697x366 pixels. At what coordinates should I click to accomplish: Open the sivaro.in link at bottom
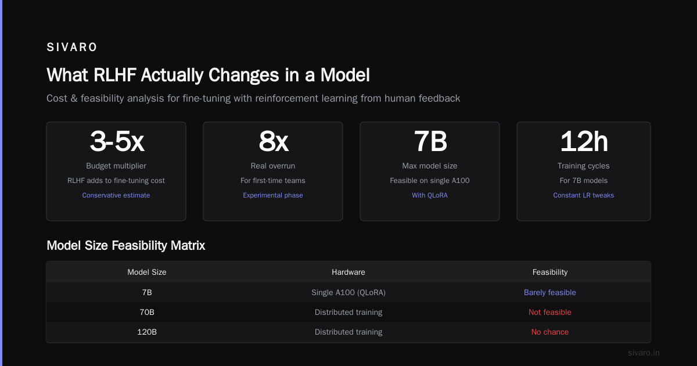(644, 353)
